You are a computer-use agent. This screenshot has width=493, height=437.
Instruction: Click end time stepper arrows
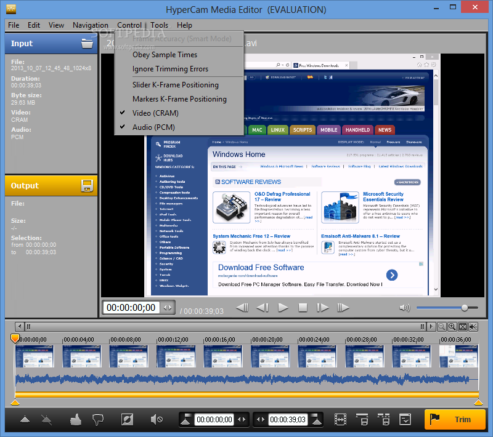point(261,419)
